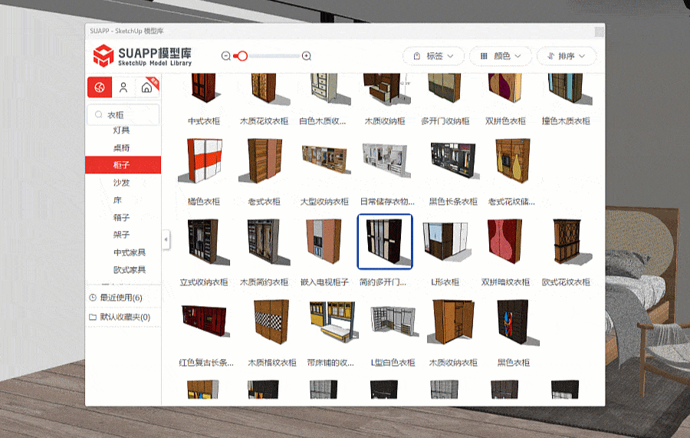Select the 柜子 category

coord(123,165)
